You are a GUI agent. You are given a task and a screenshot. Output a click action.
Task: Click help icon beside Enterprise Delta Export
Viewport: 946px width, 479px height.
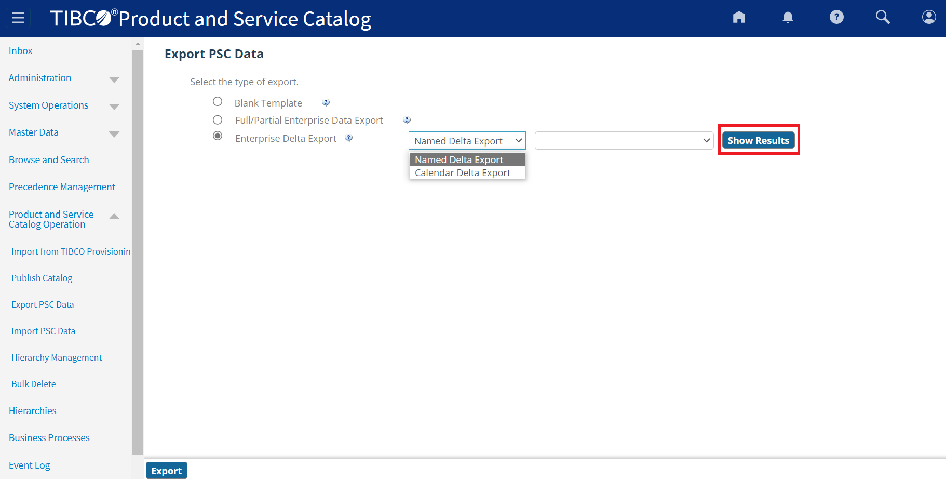(349, 138)
